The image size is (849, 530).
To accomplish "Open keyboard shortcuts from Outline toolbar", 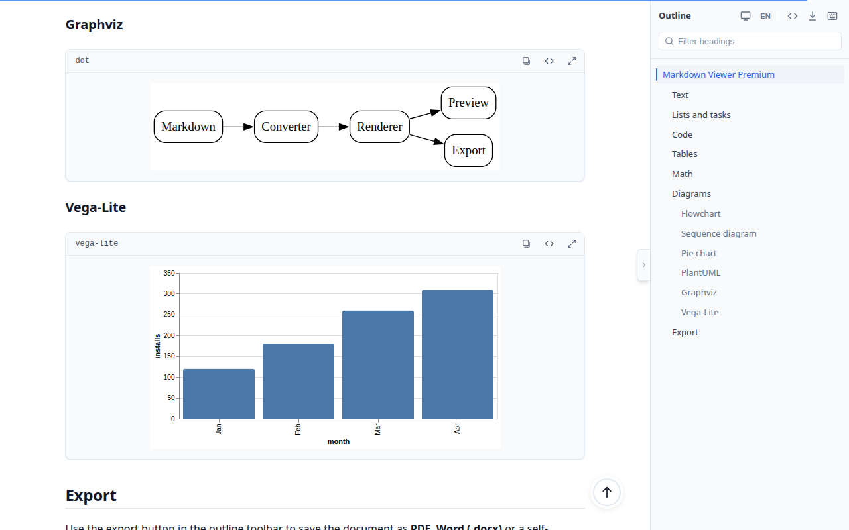I will point(832,16).
